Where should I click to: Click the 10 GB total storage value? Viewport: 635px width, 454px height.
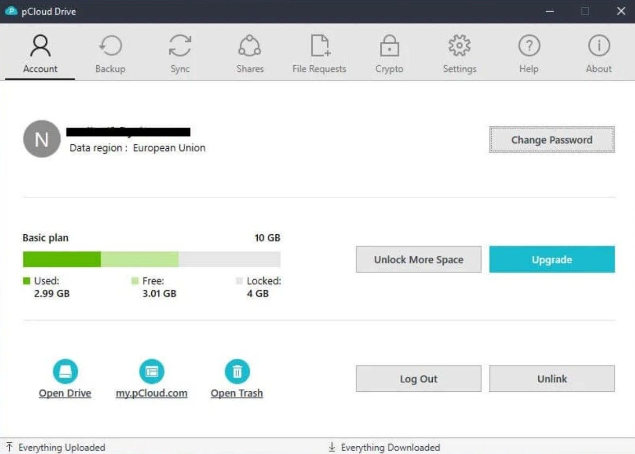(267, 238)
